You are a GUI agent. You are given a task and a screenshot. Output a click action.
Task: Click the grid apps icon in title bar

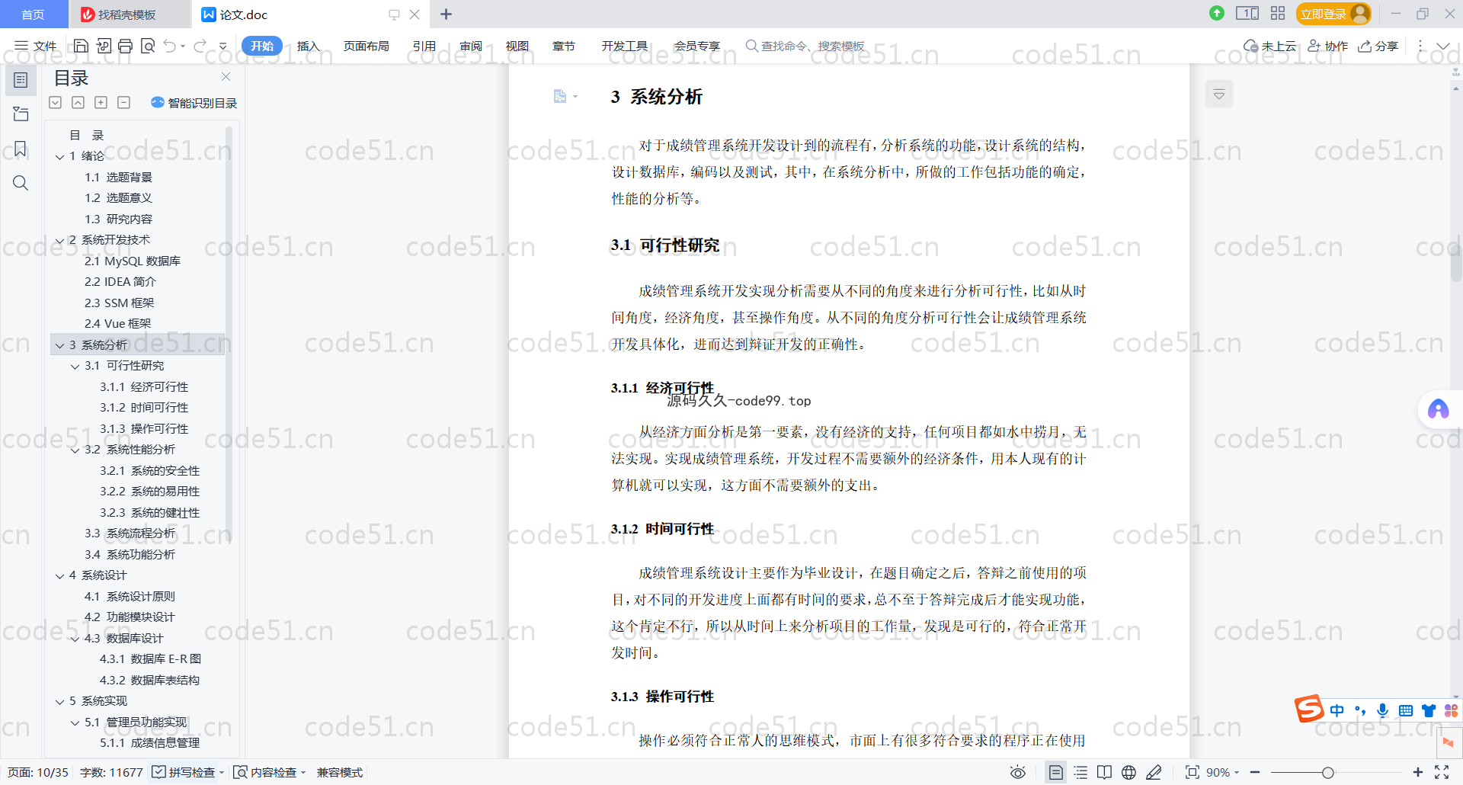(1278, 13)
